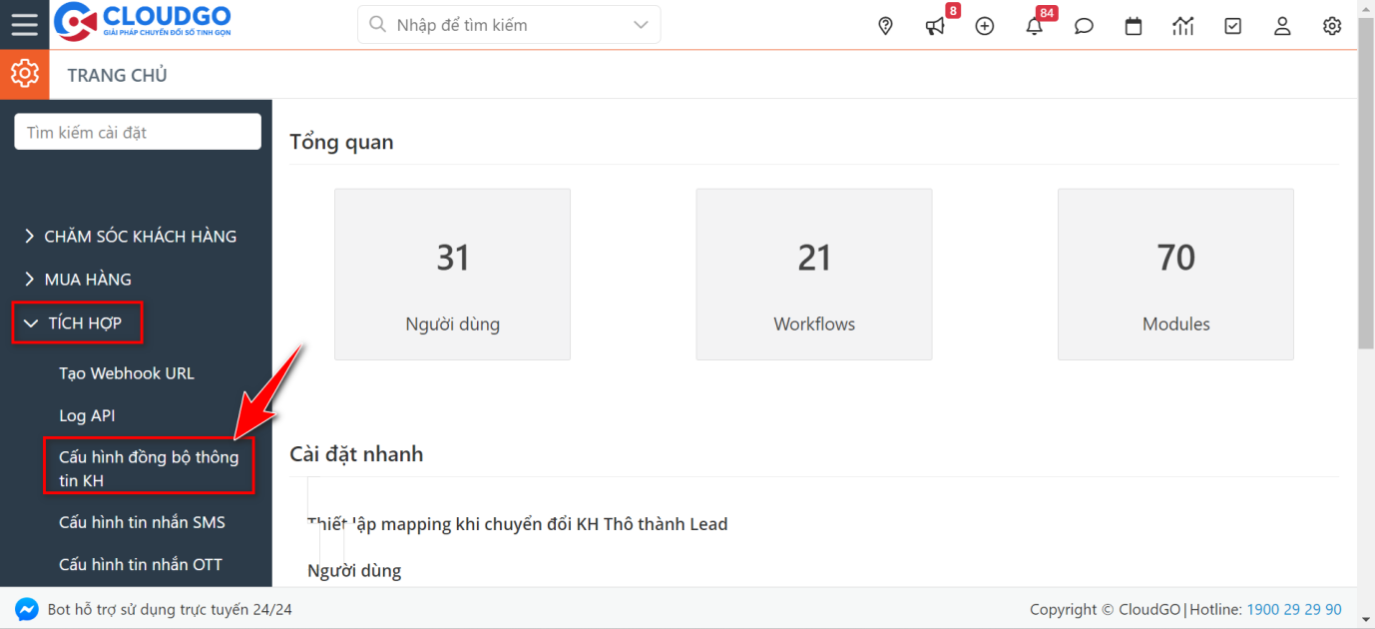Open Tạo Webhook URL menu item
Viewport: 1375px width, 629px height.
pyautogui.click(x=127, y=373)
